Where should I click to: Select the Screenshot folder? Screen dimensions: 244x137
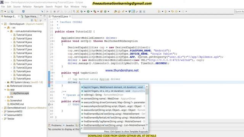coord(16,100)
